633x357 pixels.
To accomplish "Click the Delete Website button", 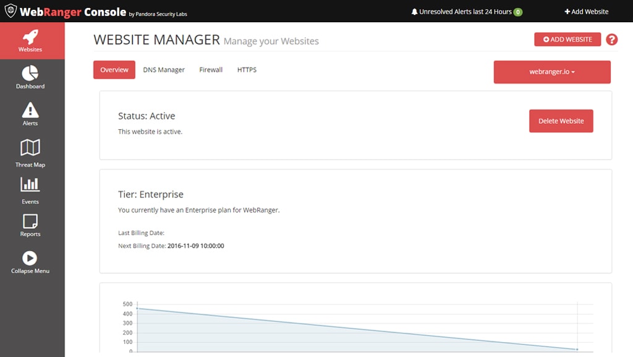I will 561,121.
